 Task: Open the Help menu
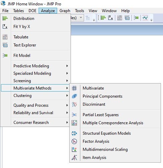(x=125, y=11)
